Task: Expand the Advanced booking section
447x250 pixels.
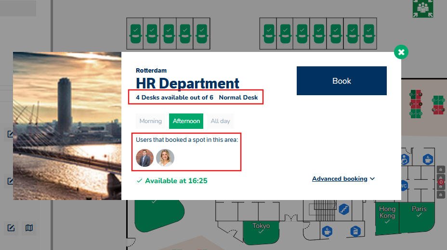Action: pos(340,179)
